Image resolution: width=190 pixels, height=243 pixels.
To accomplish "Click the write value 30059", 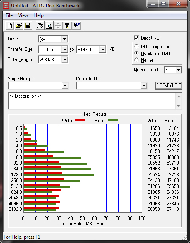I will click(x=154, y=209).
